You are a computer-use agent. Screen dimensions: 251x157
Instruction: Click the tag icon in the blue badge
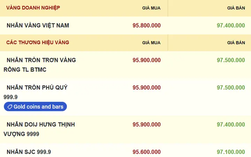point(10,107)
